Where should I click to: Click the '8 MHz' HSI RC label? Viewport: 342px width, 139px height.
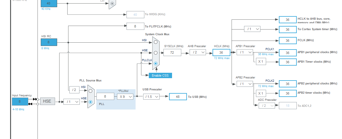point(45,48)
